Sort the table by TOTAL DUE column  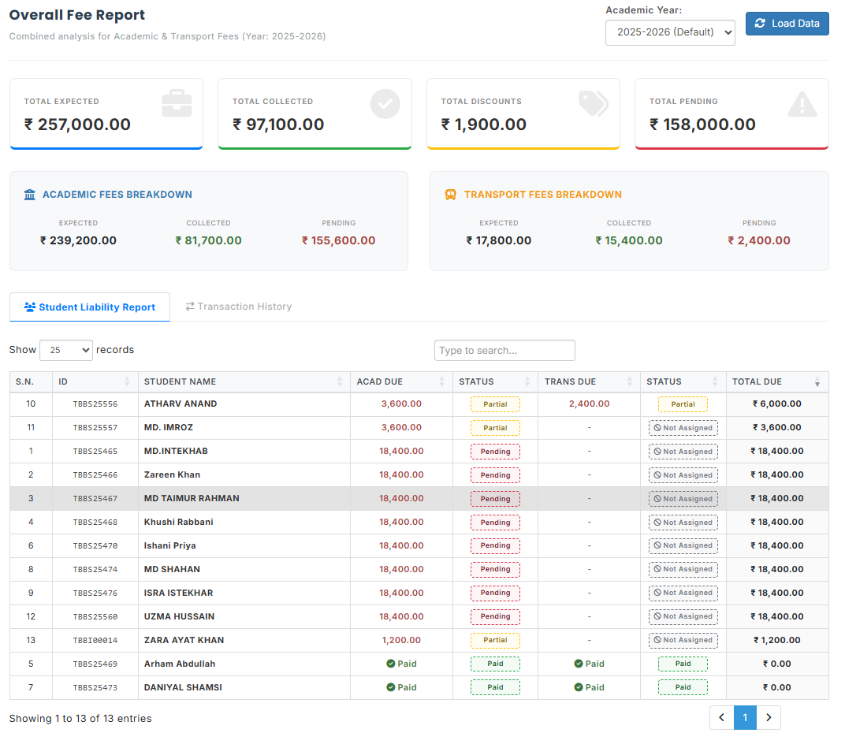click(x=776, y=381)
